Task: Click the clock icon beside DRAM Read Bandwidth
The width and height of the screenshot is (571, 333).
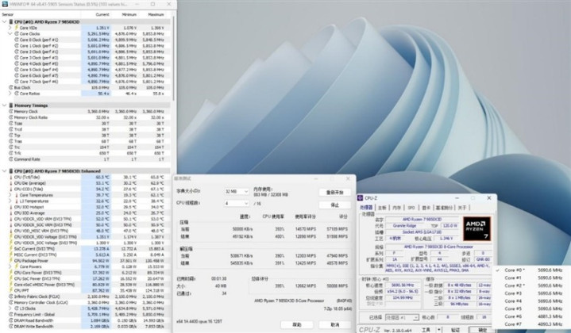Action: [11, 320]
